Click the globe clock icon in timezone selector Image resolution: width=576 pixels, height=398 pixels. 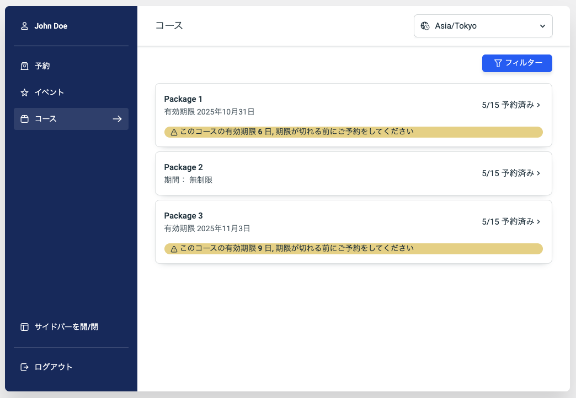tap(425, 26)
